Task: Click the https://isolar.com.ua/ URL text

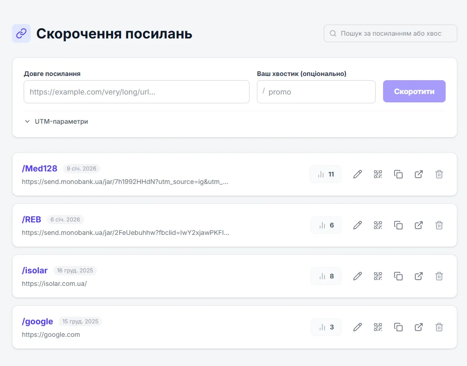Action: [x=54, y=284]
